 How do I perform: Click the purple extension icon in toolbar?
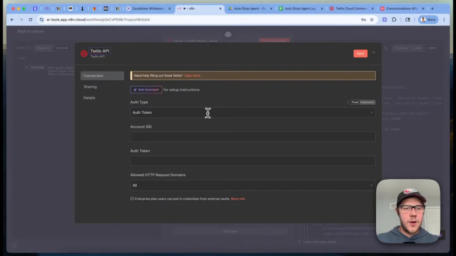click(384, 20)
